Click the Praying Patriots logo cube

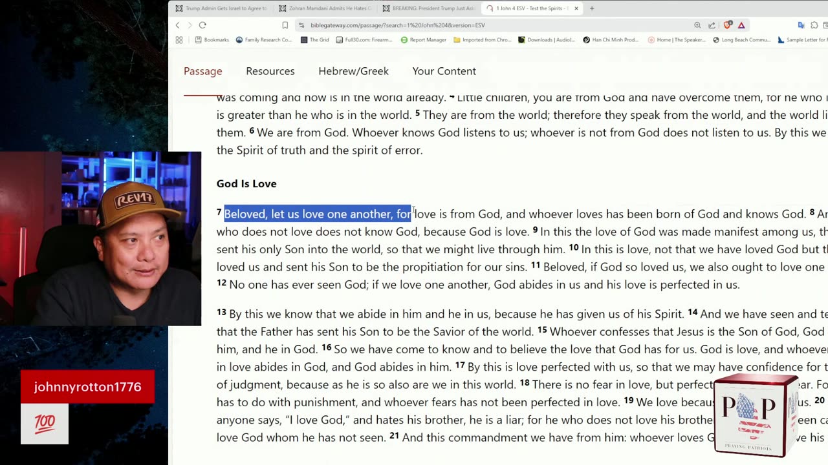[756, 415]
